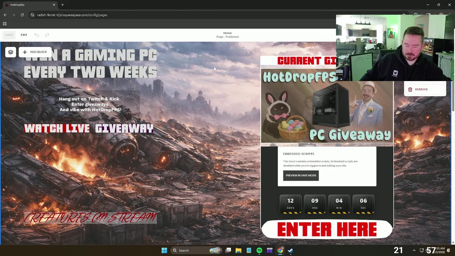Reload the Squarespace page
This screenshot has height=256, width=455.
(22, 15)
